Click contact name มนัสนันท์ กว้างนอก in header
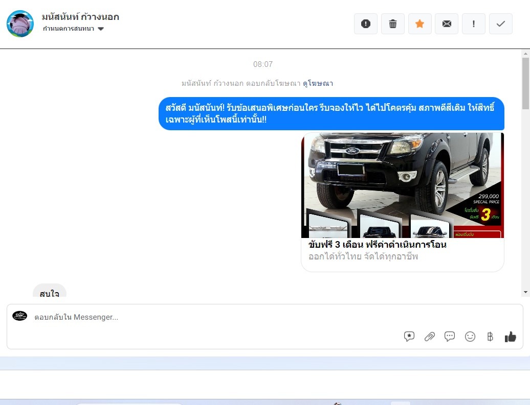The height and width of the screenshot is (405, 530). (80, 17)
